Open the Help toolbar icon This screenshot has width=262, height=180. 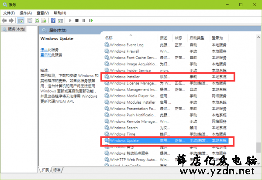tap(53, 20)
